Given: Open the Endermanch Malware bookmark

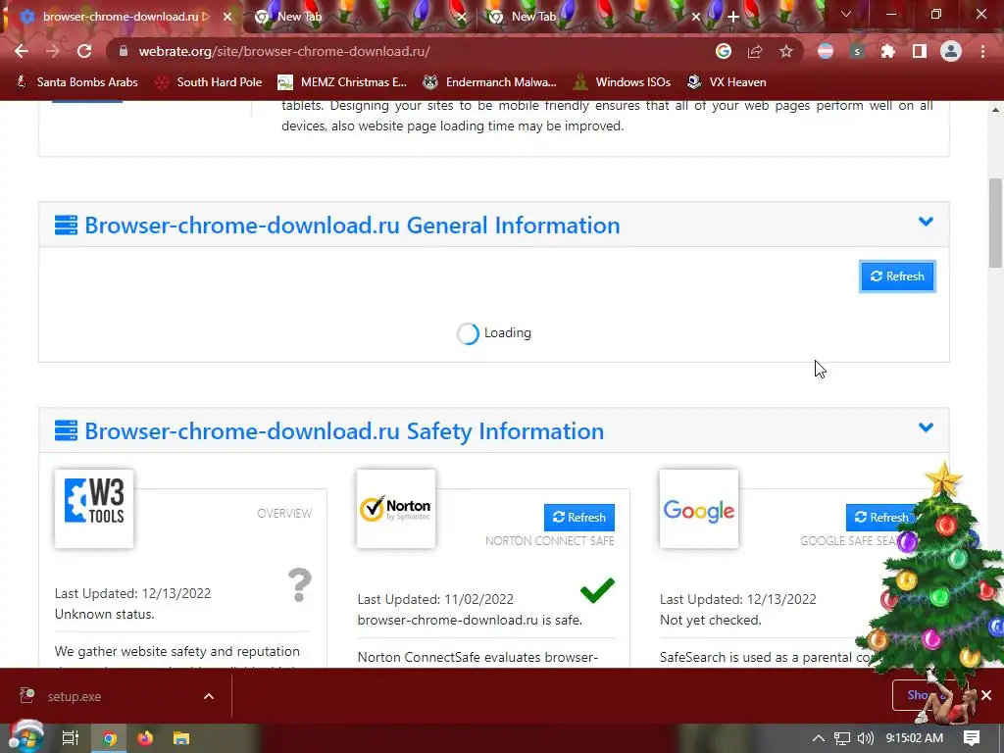Looking at the screenshot, I should point(490,82).
